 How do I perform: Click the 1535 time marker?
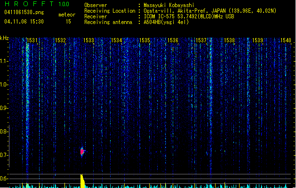[x=144, y=40]
